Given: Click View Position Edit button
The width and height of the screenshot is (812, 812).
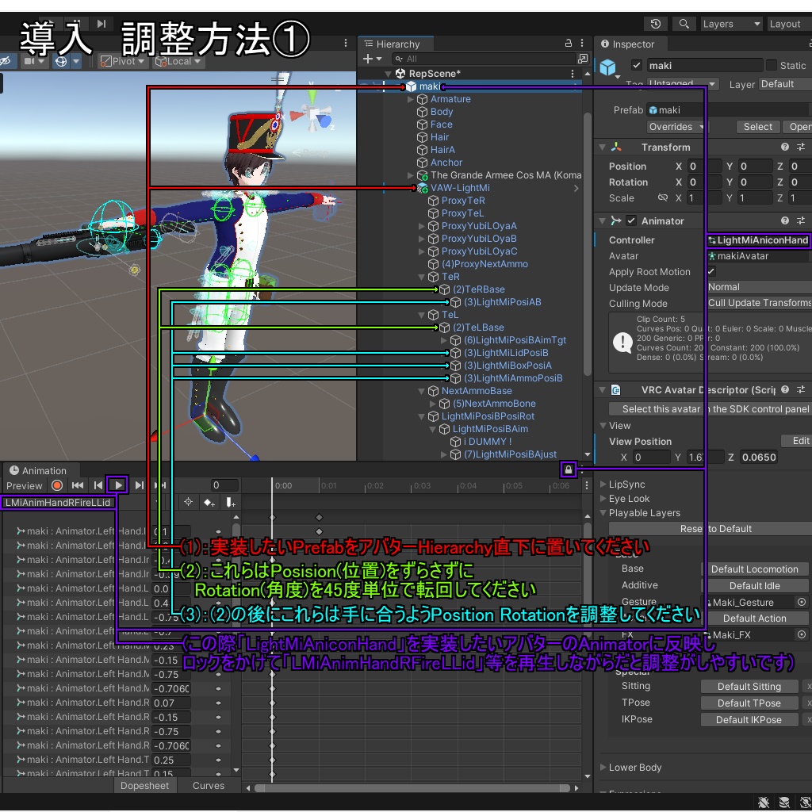Looking at the screenshot, I should (796, 441).
